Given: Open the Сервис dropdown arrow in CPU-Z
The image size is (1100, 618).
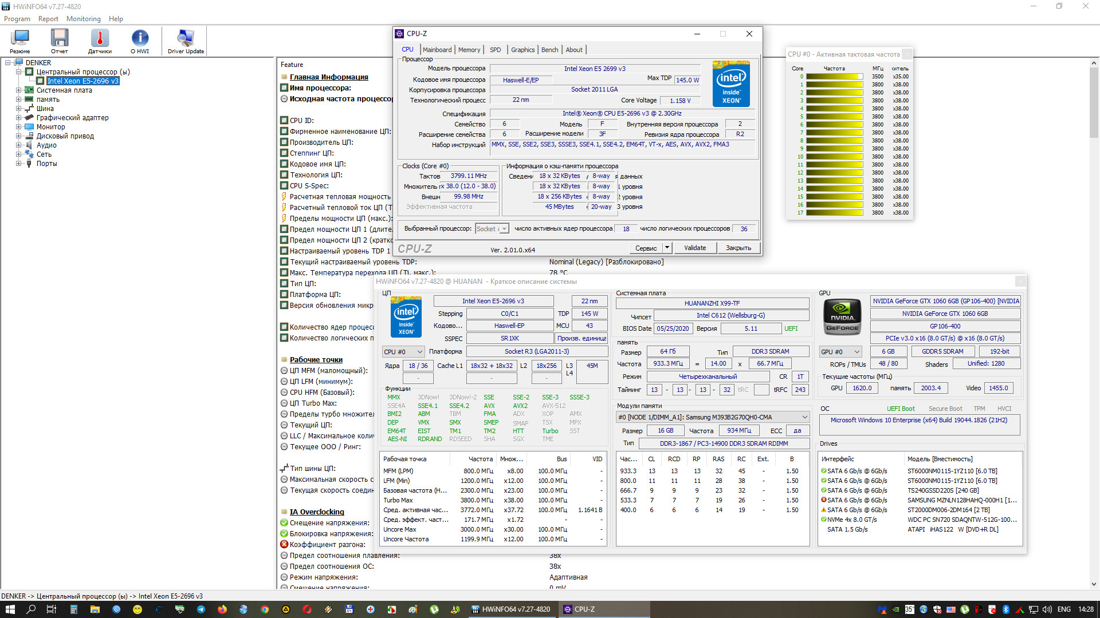Looking at the screenshot, I should coord(667,248).
